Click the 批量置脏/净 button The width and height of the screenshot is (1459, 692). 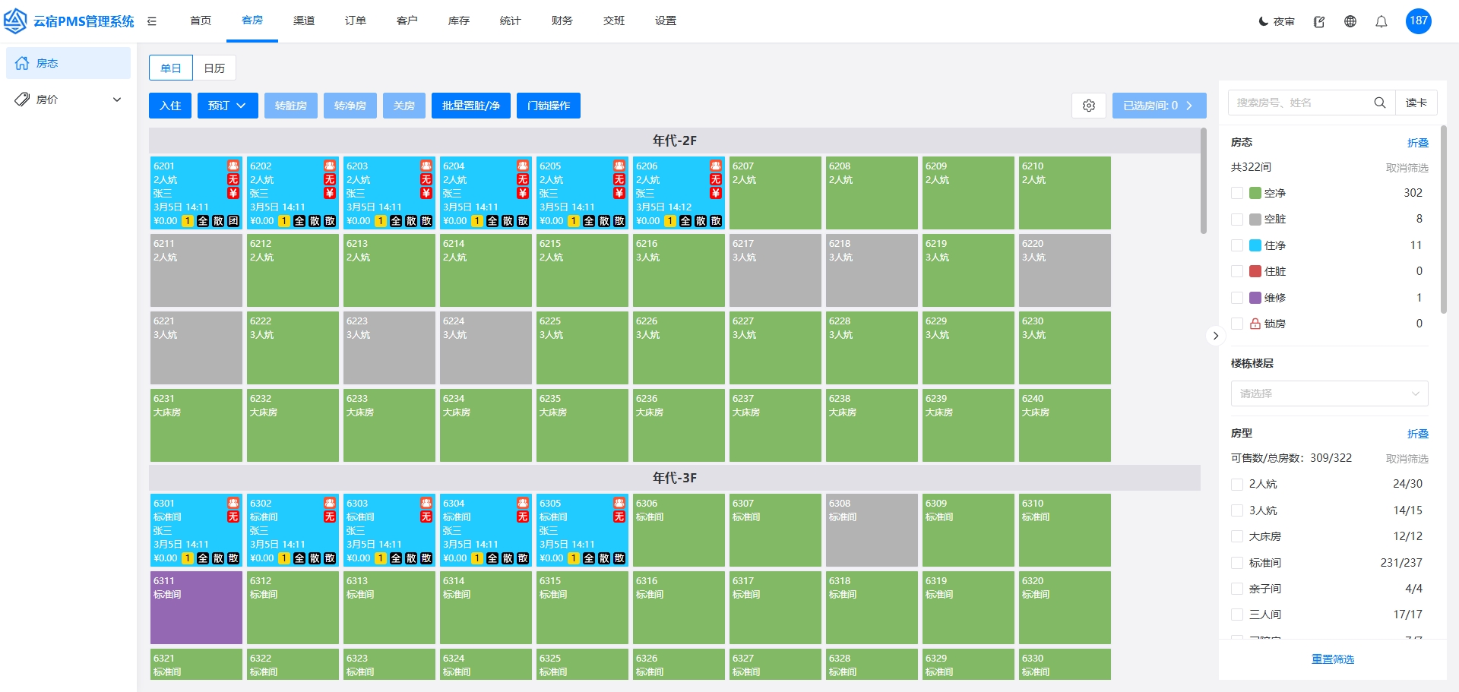(x=471, y=106)
